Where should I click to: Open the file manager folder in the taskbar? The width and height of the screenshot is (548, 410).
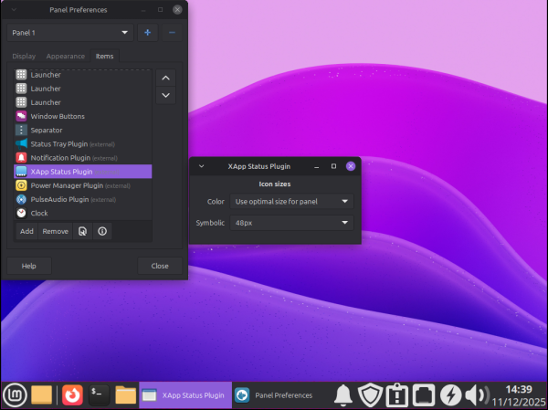coord(125,395)
